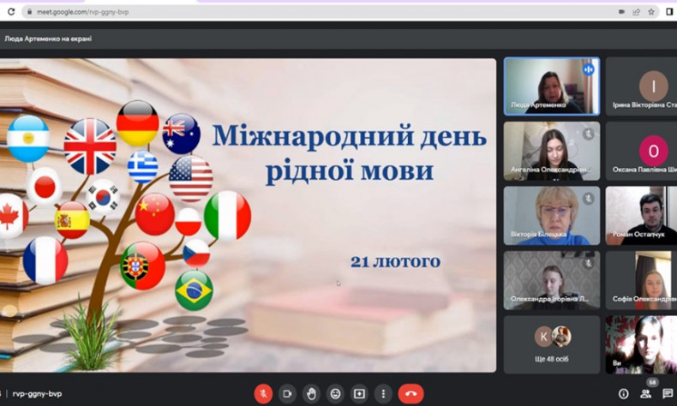Viewport: 677px width, 406px height.
Task: Open the camera permission icon in the address bar
Action: [622, 12]
